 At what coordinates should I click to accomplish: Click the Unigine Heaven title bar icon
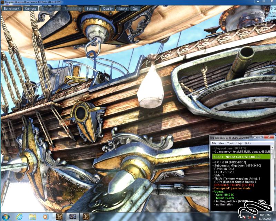click(x=2, y=2)
